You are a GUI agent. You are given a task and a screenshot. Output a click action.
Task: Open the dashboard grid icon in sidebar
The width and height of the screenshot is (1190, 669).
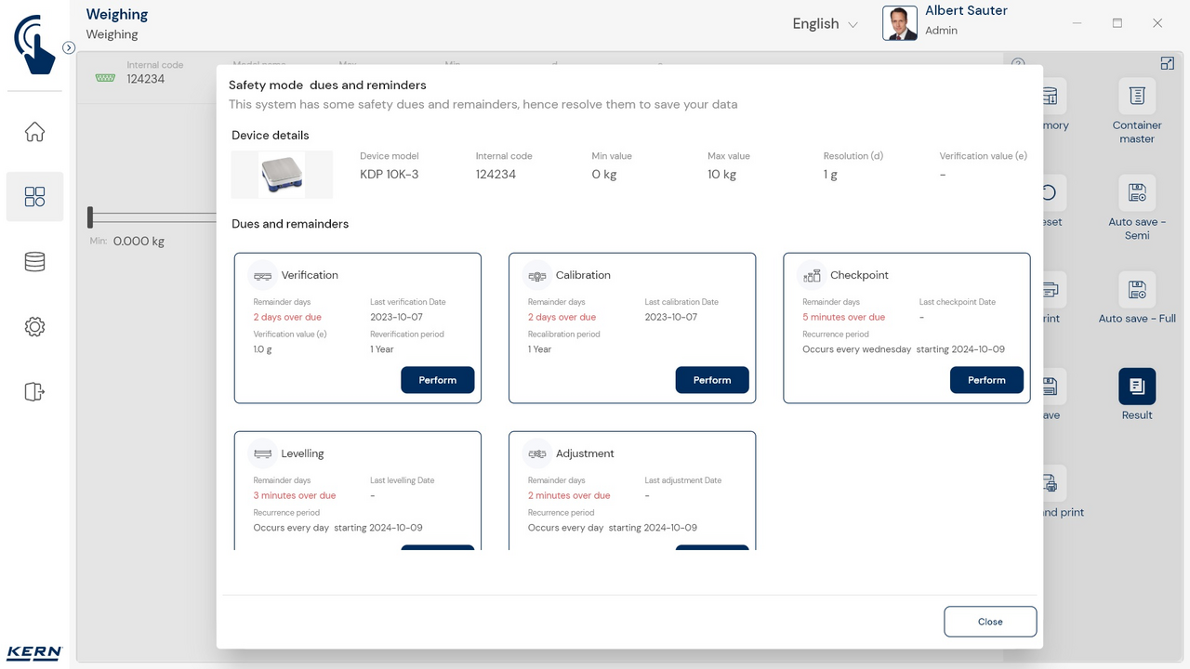(34, 196)
